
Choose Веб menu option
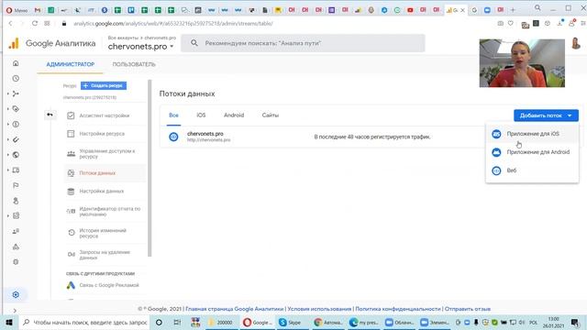coord(532,170)
